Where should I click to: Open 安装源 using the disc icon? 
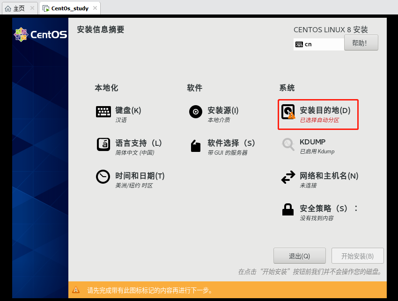point(195,112)
